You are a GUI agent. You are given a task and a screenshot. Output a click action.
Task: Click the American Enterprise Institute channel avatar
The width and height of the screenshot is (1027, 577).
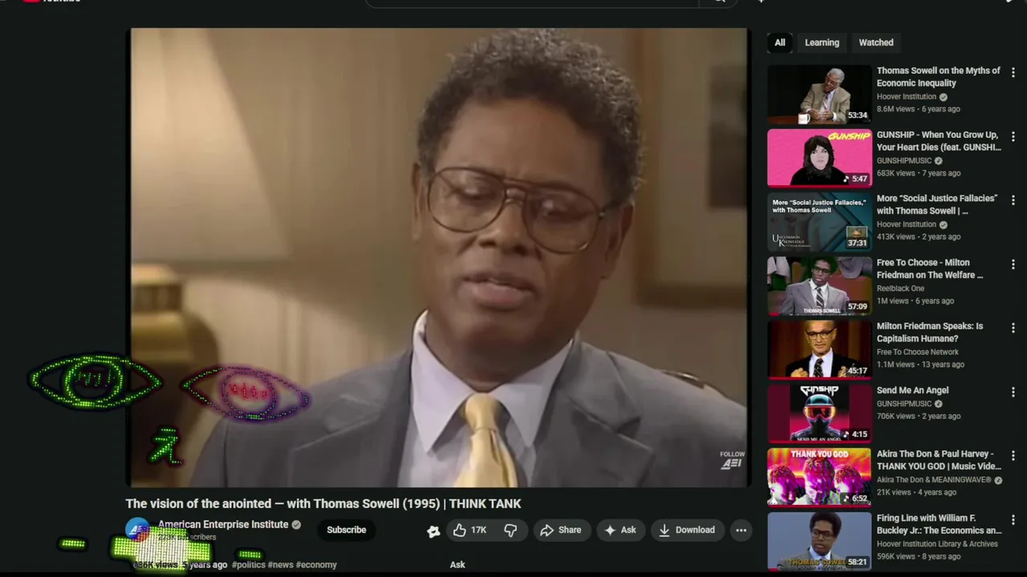tap(137, 530)
